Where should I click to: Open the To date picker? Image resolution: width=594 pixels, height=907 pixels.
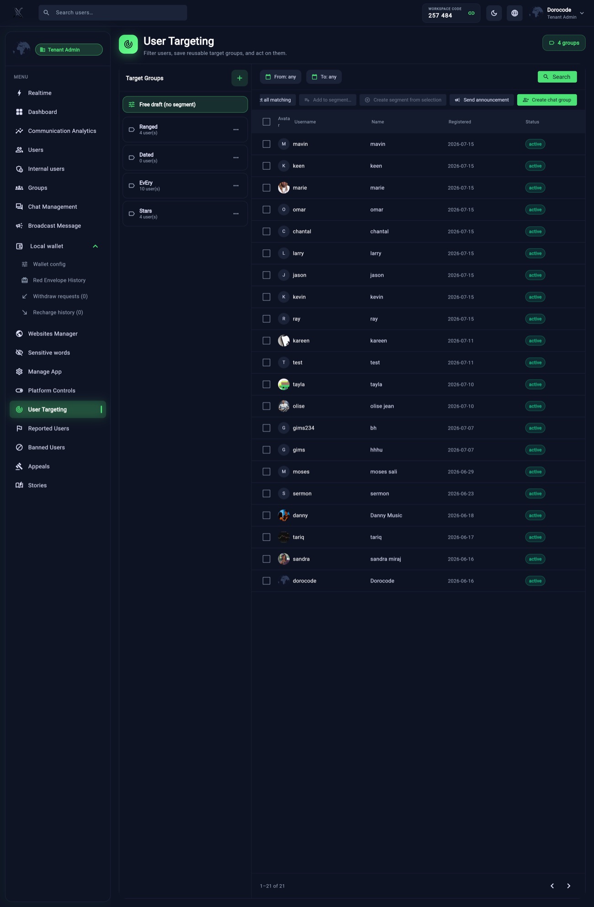point(324,77)
